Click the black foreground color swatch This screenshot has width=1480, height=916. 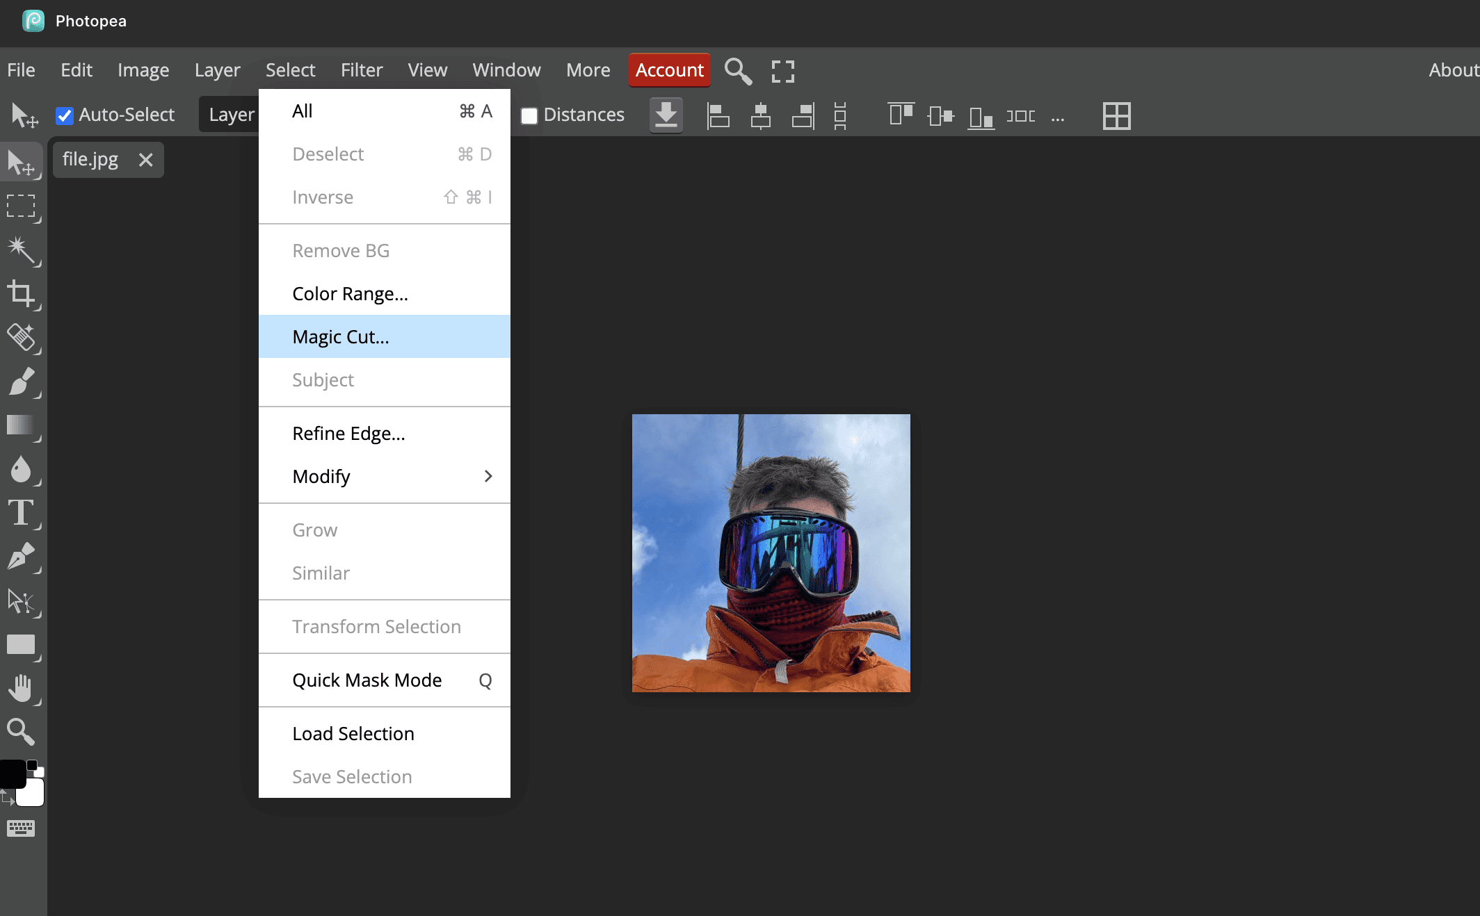13,774
